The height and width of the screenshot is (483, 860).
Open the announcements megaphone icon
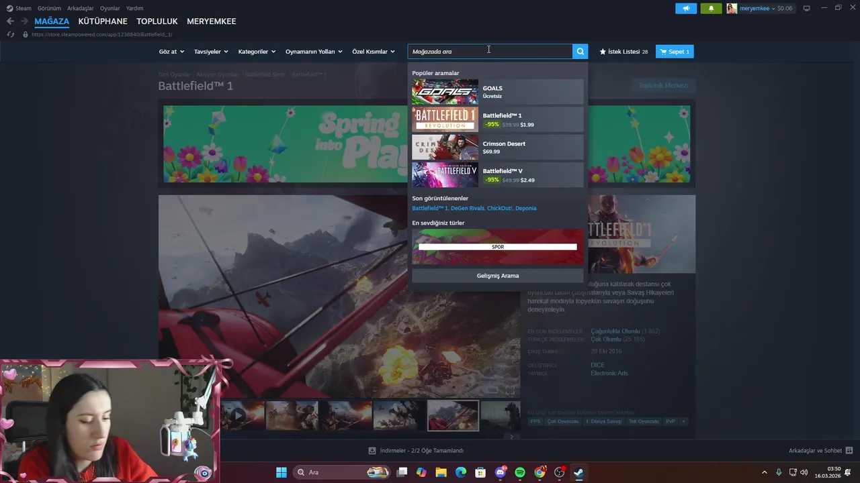point(686,8)
